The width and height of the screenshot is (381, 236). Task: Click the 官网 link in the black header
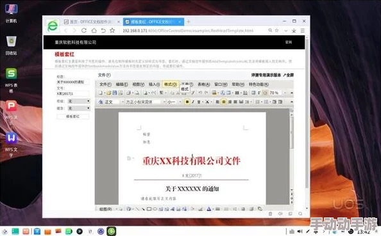click(289, 42)
